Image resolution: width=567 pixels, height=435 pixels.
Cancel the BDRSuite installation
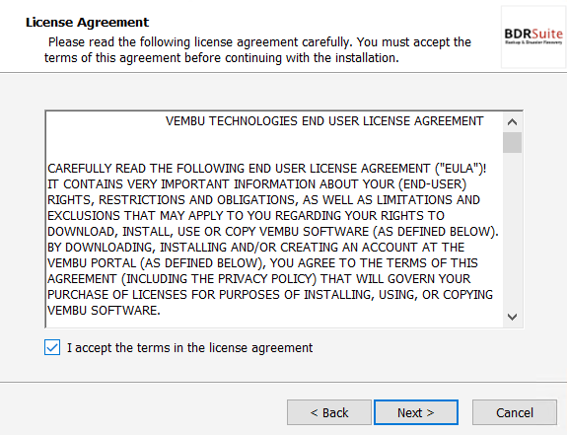click(515, 412)
